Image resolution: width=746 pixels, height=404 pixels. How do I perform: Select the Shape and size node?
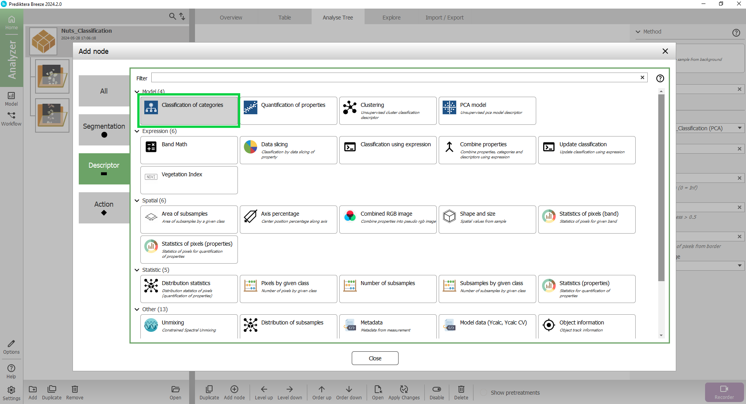(x=487, y=219)
